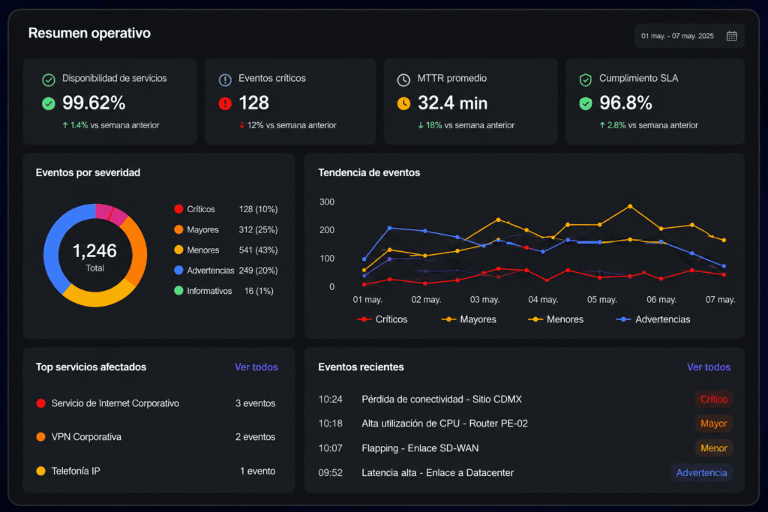Click the Crítico severity badge

click(714, 400)
